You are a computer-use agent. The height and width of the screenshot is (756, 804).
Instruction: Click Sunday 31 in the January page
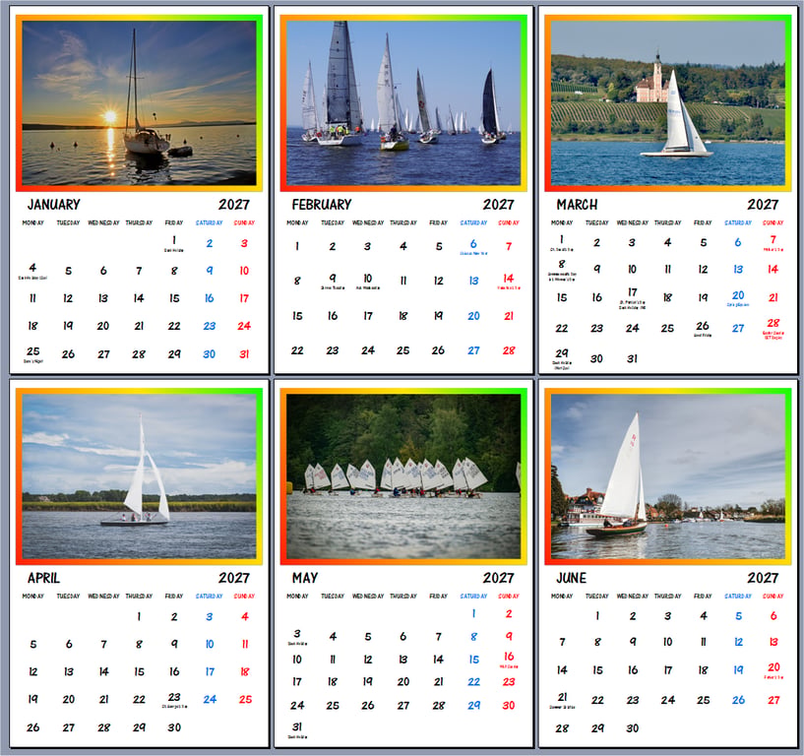244,354
